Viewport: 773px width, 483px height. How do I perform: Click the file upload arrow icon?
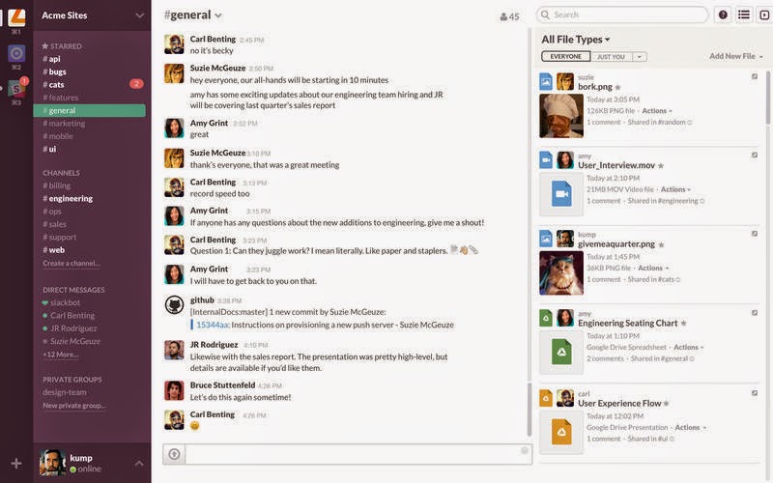pyautogui.click(x=174, y=454)
